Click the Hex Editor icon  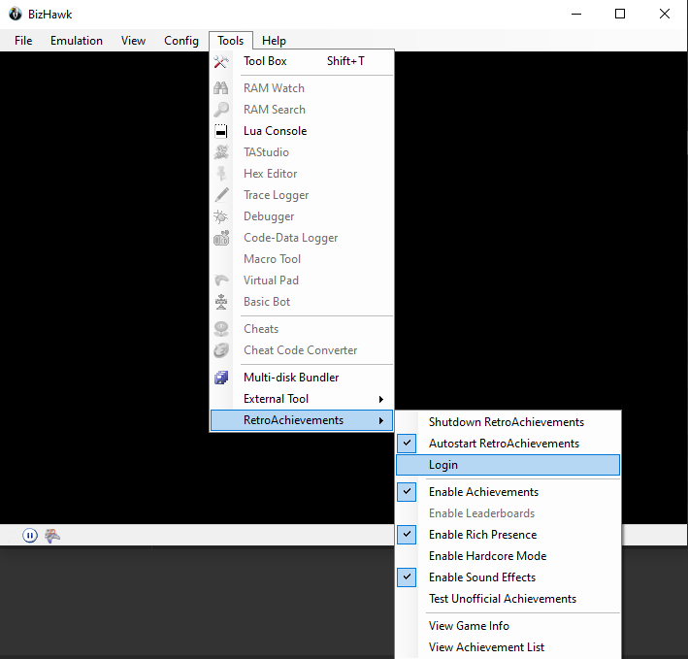pyautogui.click(x=221, y=174)
